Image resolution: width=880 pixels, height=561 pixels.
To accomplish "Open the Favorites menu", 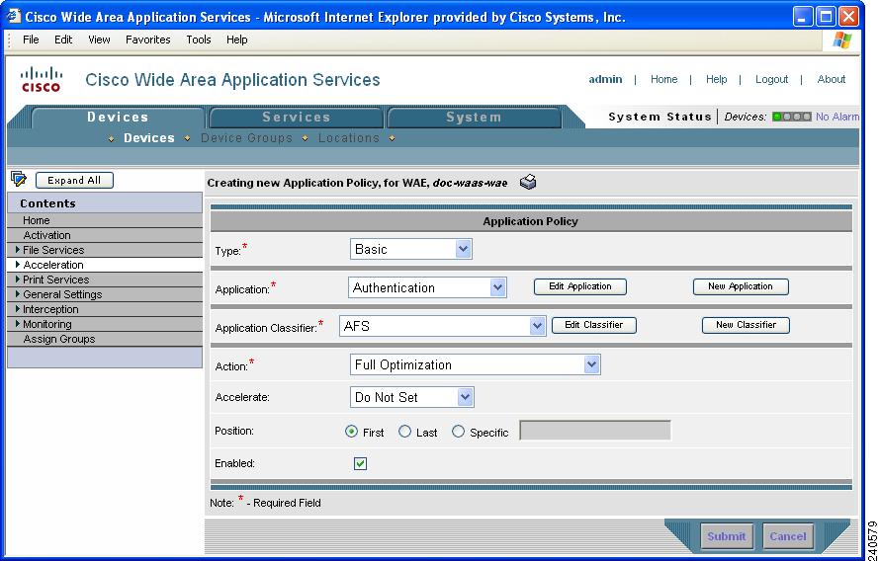I will click(x=147, y=40).
